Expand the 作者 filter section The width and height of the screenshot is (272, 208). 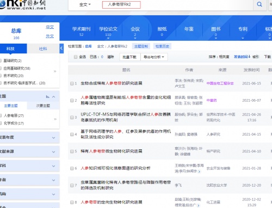click(54, 180)
